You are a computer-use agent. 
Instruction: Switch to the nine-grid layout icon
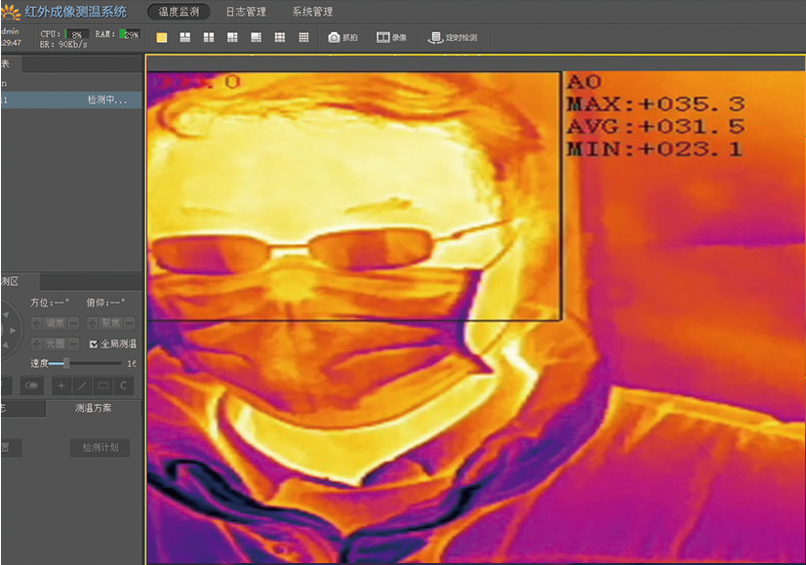tap(280, 38)
